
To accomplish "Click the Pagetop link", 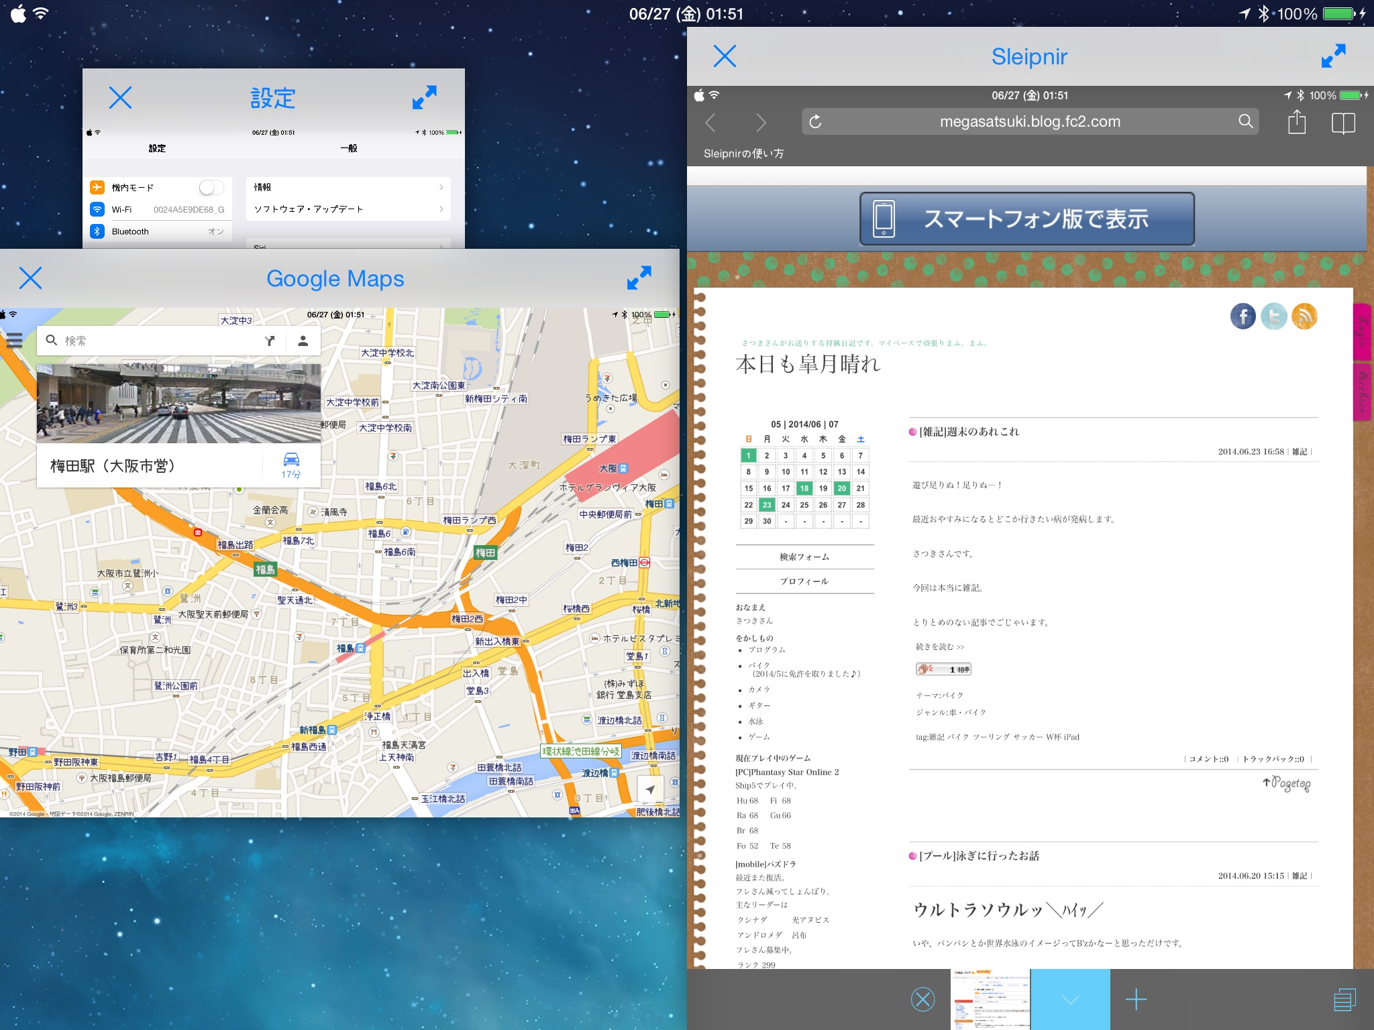I will (1287, 783).
